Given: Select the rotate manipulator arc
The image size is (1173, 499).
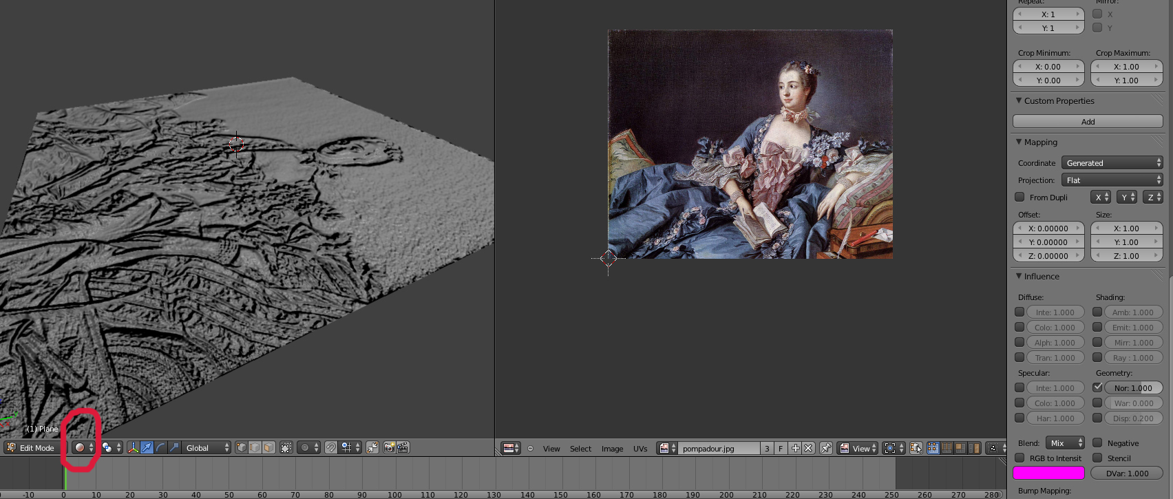Looking at the screenshot, I should coord(160,448).
